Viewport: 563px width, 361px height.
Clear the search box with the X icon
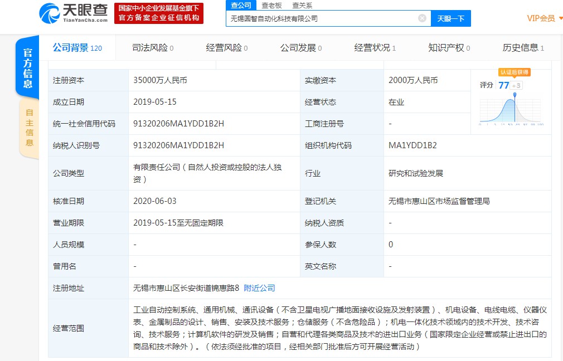[423, 18]
